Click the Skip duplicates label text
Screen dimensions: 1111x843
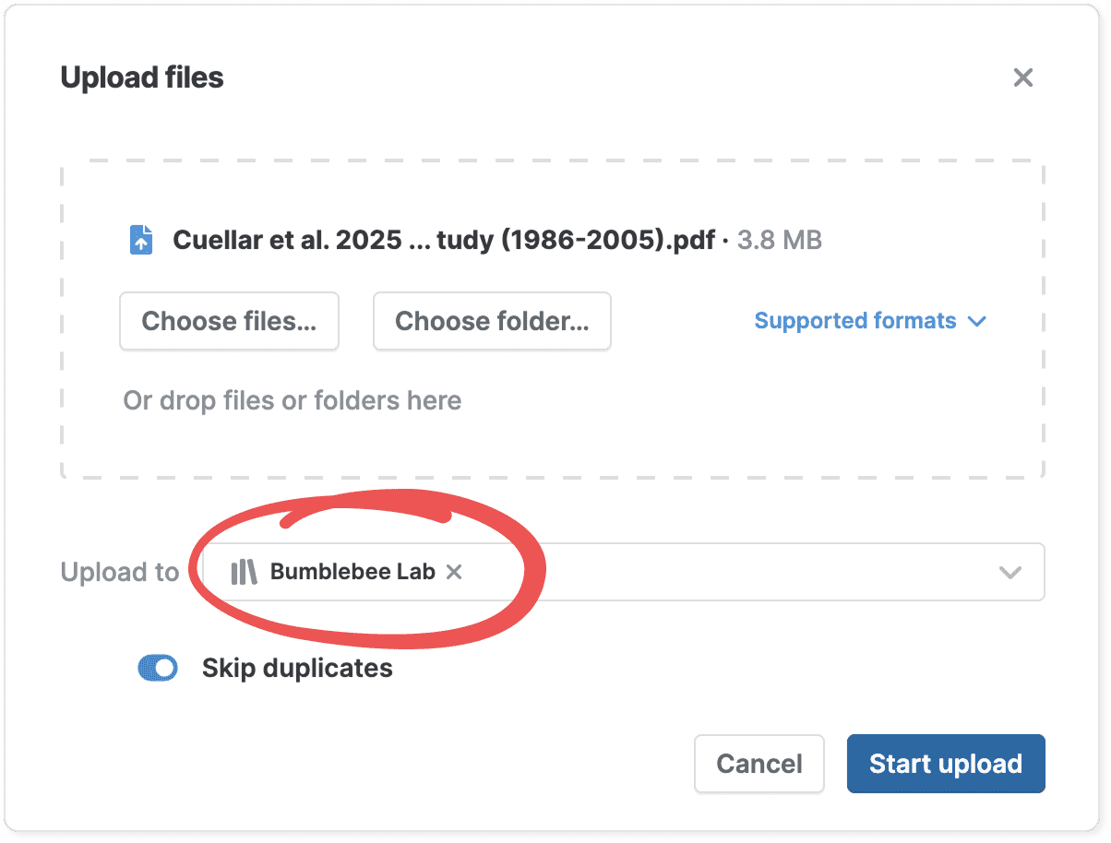297,669
